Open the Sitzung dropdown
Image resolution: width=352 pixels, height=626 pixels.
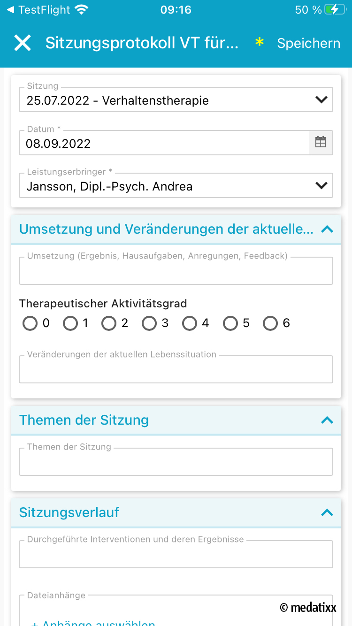[176, 100]
